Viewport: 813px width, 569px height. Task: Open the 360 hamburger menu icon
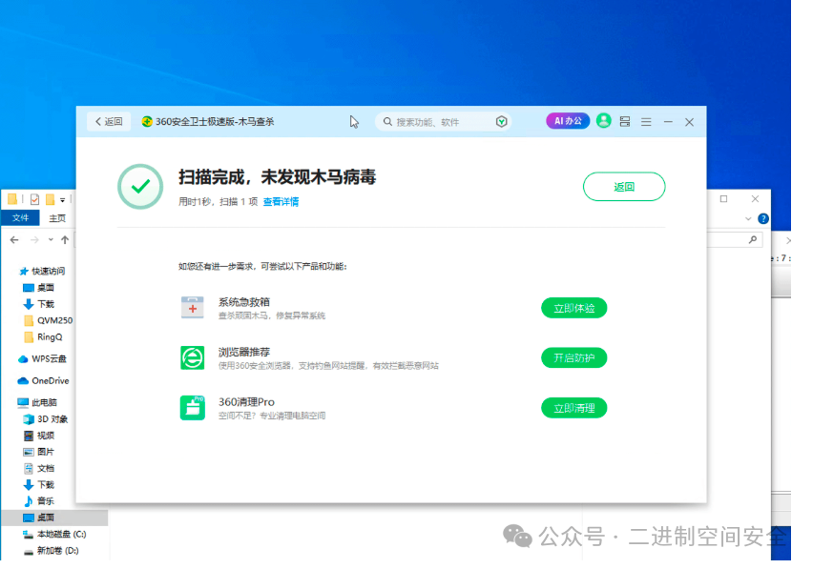[646, 122]
